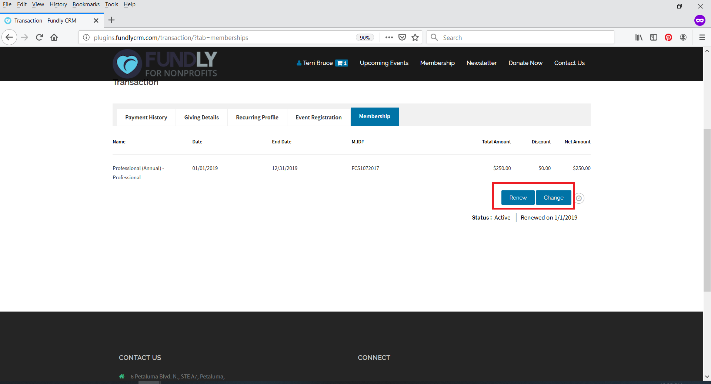Open the Library sidebar icon
The width and height of the screenshot is (711, 384).
point(639,37)
